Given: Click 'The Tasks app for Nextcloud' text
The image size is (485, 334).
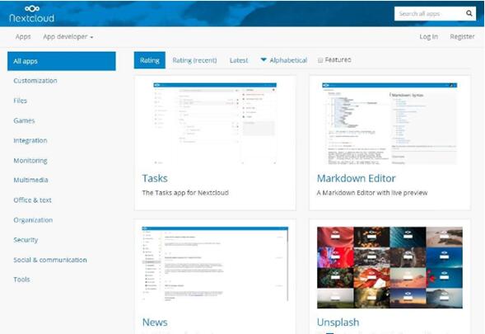Looking at the screenshot, I should coord(185,193).
